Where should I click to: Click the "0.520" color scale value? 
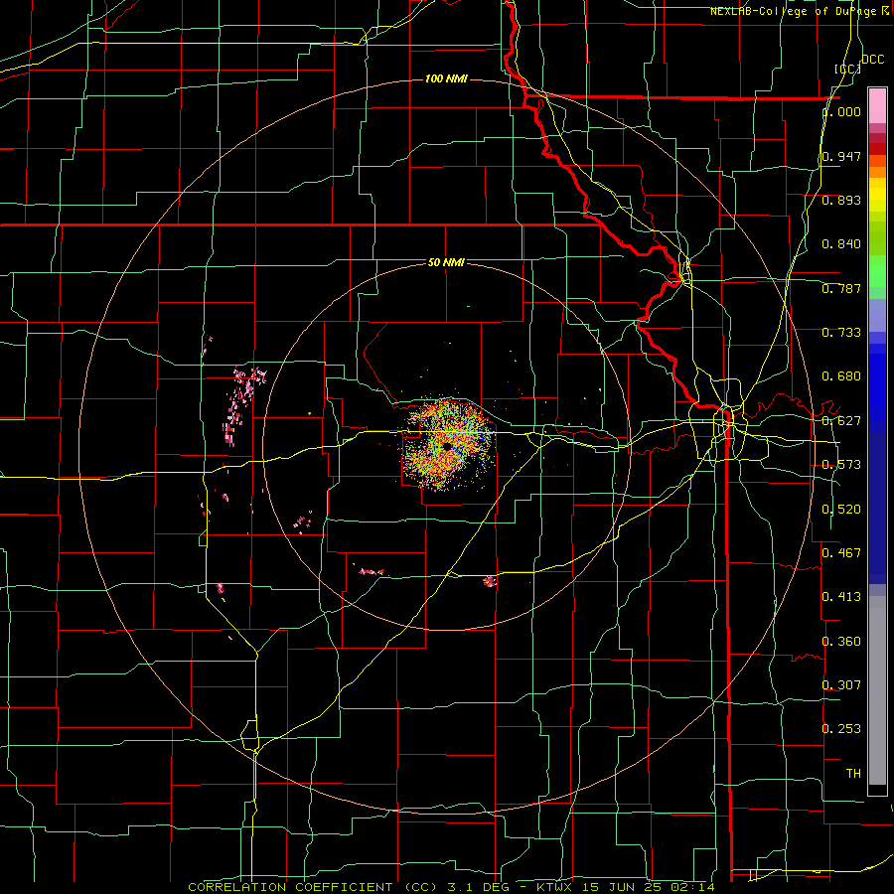click(841, 510)
